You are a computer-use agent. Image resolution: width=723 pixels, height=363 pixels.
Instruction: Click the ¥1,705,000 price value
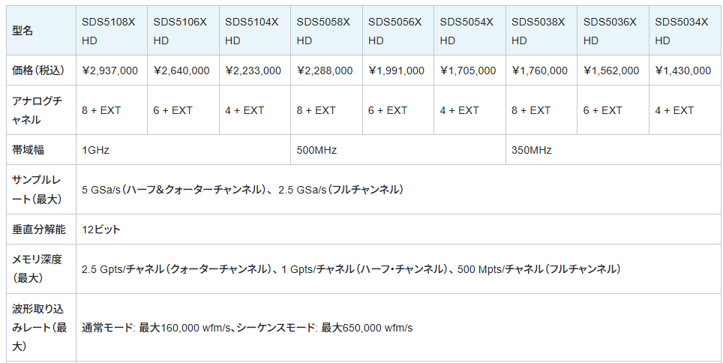(468, 70)
